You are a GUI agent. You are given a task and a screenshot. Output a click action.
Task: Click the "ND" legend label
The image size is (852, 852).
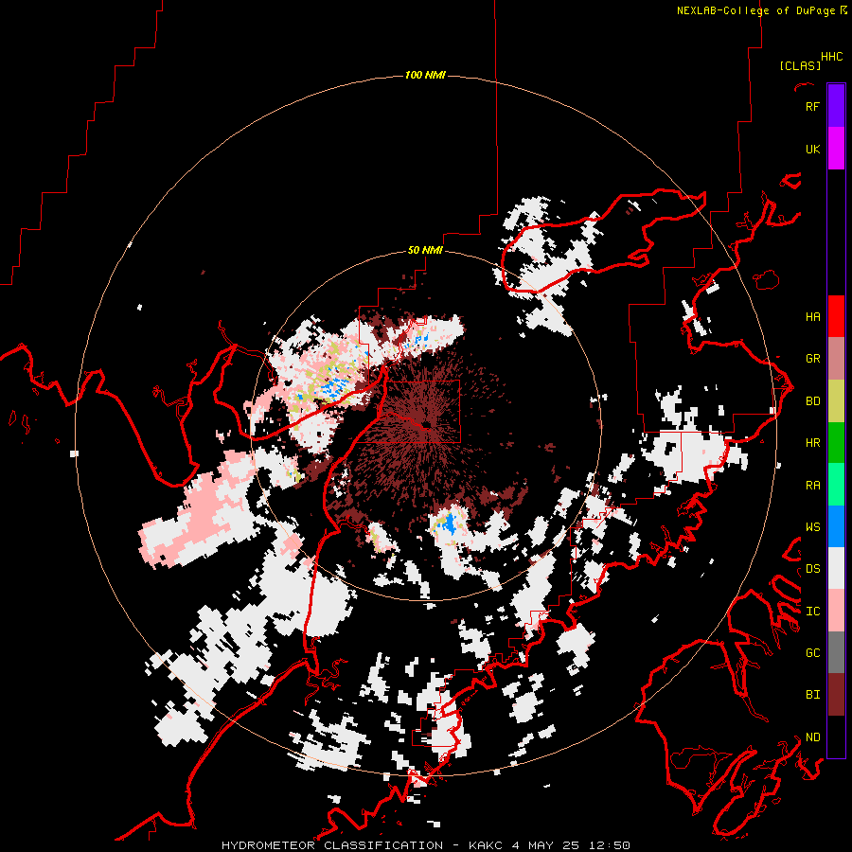tap(812, 737)
